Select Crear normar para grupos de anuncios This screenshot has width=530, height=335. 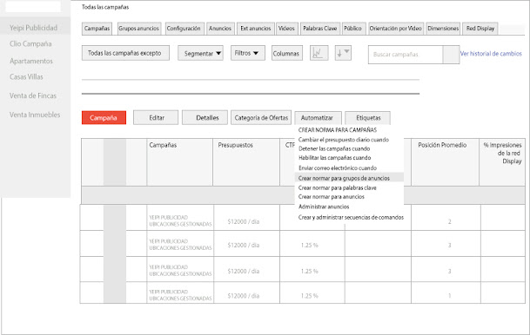[x=349, y=178]
